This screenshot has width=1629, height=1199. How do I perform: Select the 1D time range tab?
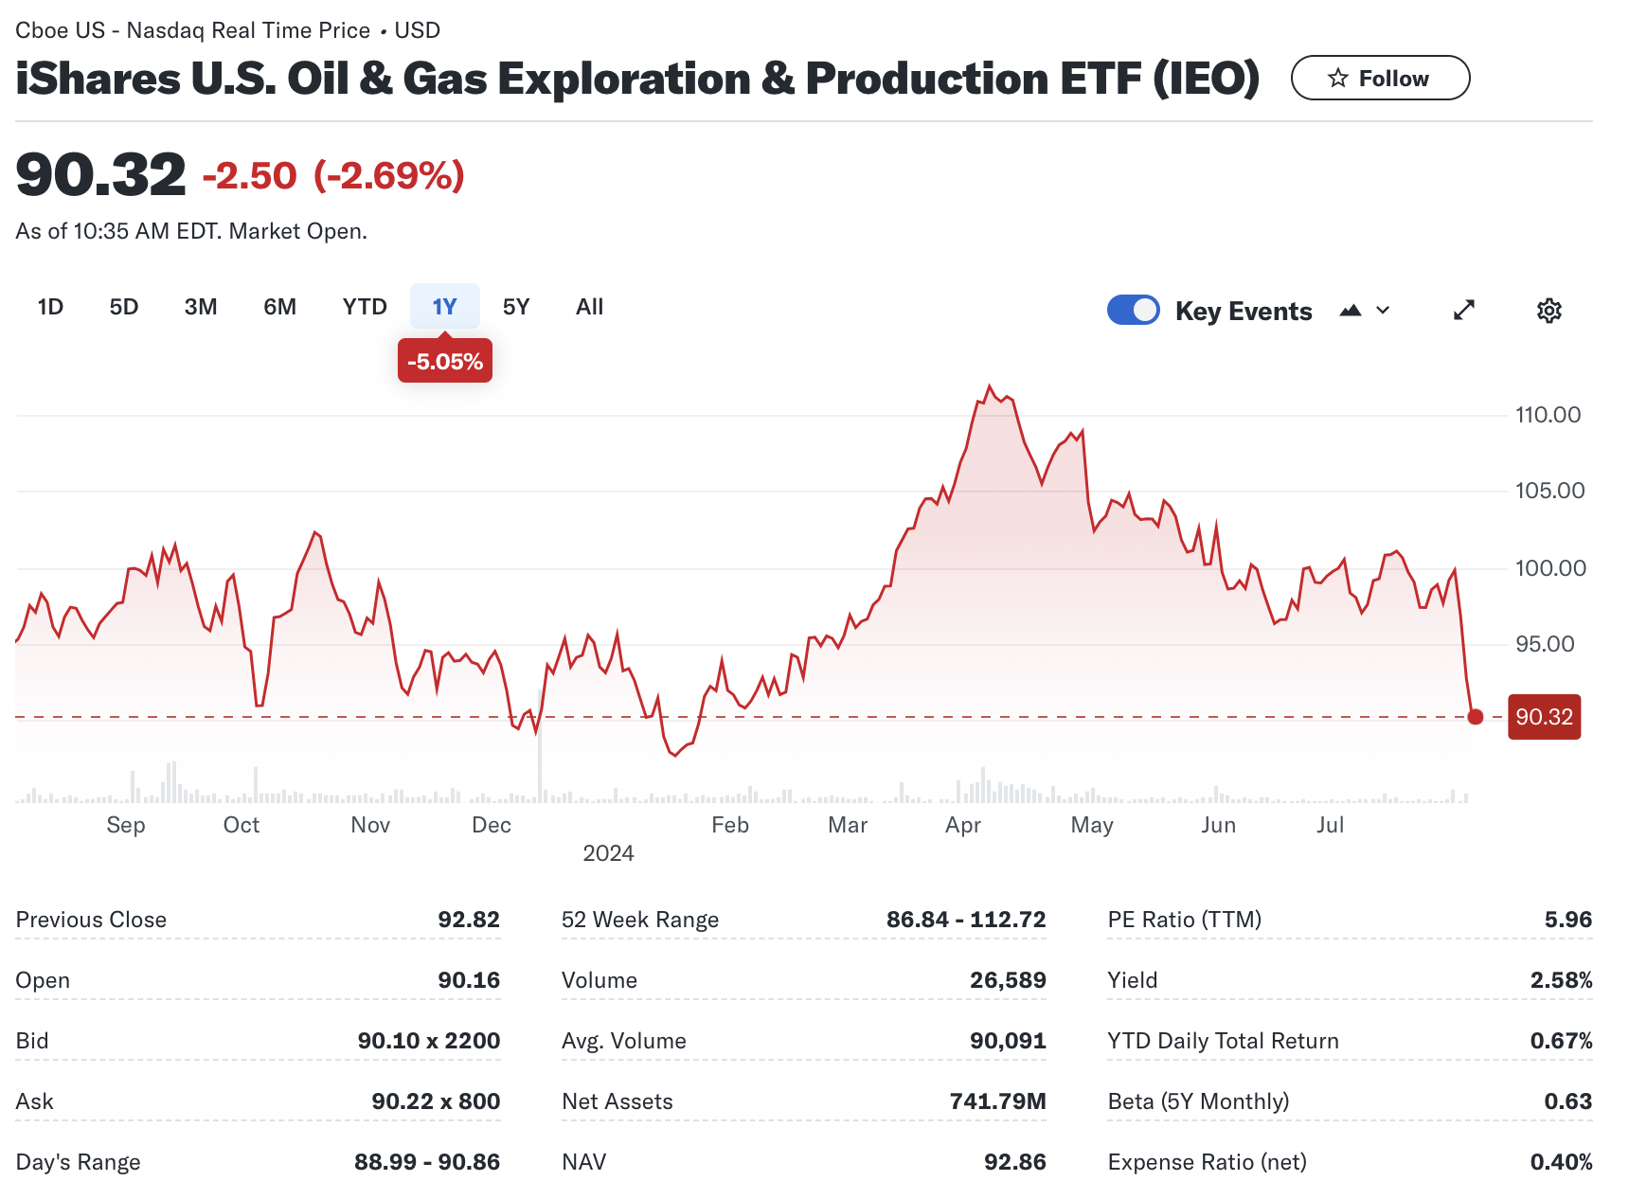coord(50,307)
